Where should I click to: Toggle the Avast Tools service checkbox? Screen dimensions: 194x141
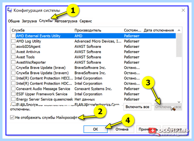pyautogui.click(x=13, y=57)
